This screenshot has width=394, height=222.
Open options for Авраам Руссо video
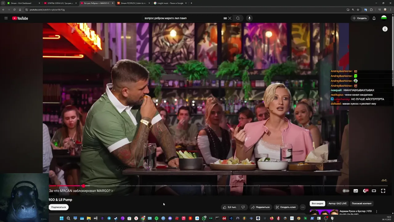tap(376, 212)
